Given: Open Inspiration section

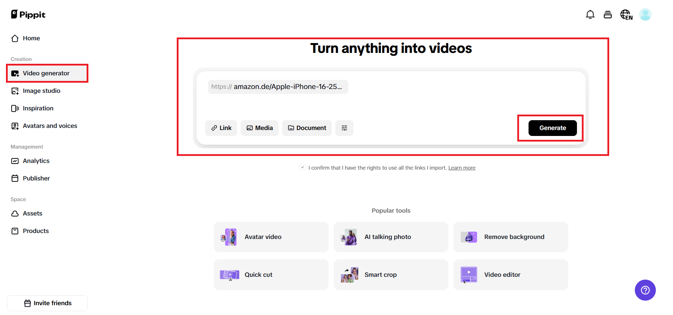Looking at the screenshot, I should point(47,108).
